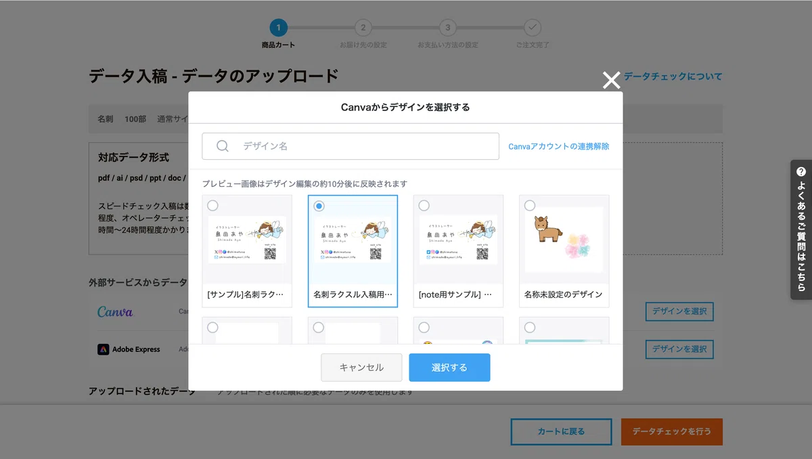Click Canva row デザインを選択 button
Viewport: 812px width, 459px height.
(679, 311)
